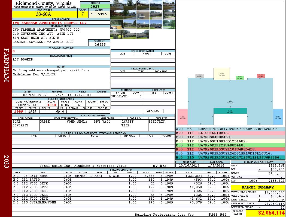Screen dimensions: 286x217
Task: Click total building value $1,660,347
Action: (274, 192)
